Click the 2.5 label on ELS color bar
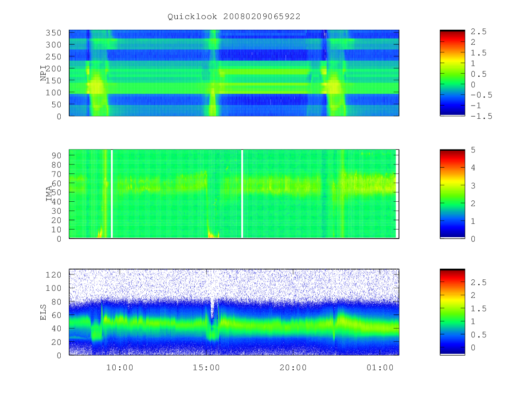532x399 pixels. 478,282
